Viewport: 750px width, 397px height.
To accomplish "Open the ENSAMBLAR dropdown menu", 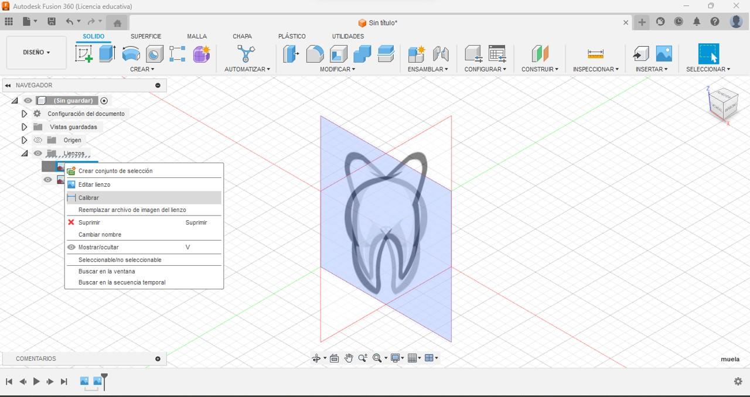I will pyautogui.click(x=428, y=69).
